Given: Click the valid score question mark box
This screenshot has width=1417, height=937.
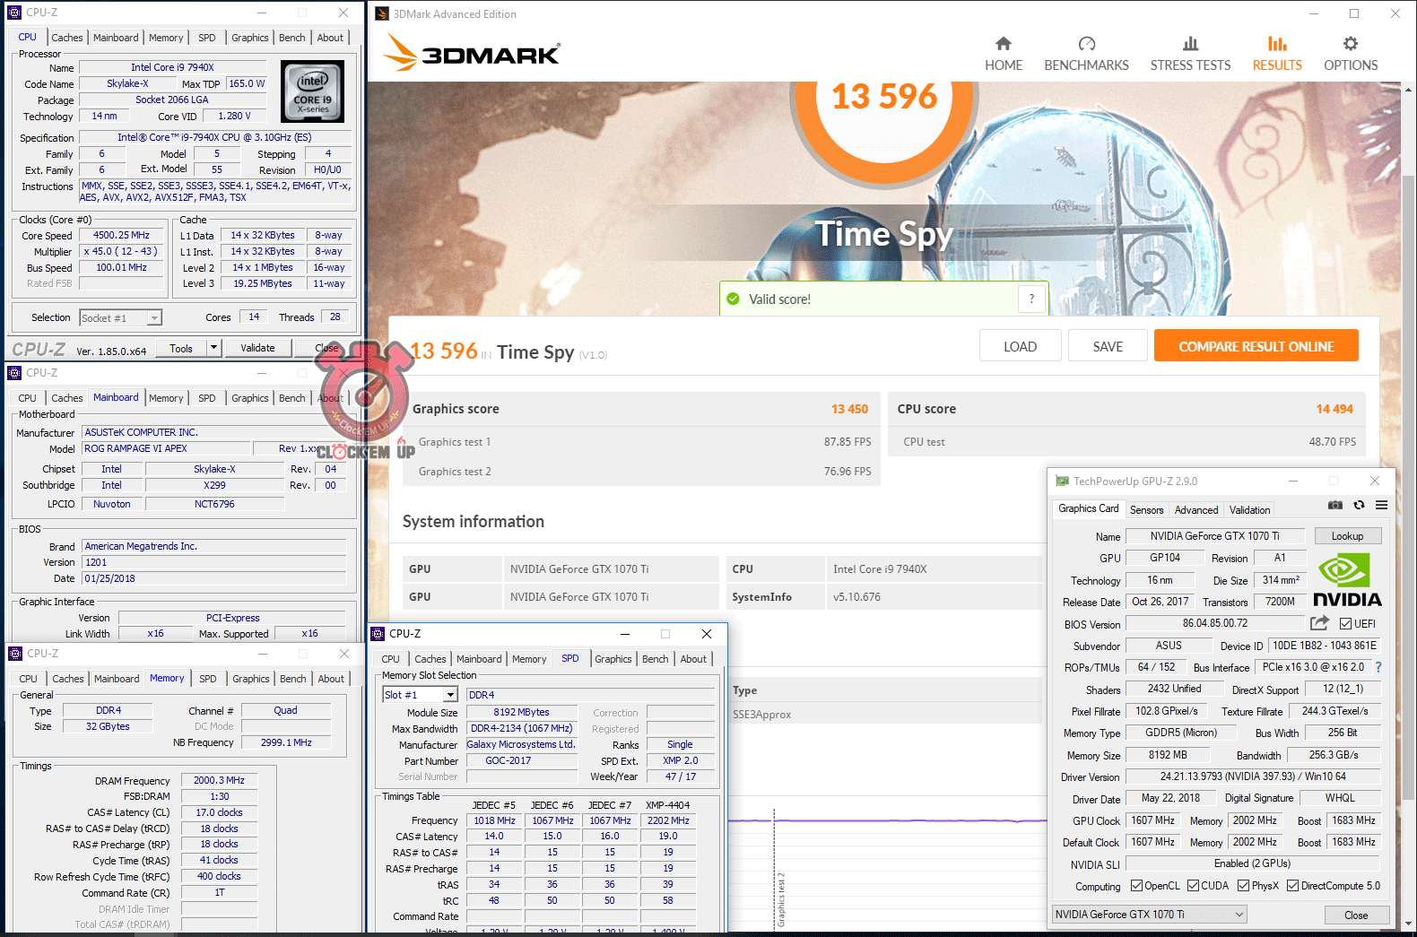Looking at the screenshot, I should click(x=1031, y=299).
